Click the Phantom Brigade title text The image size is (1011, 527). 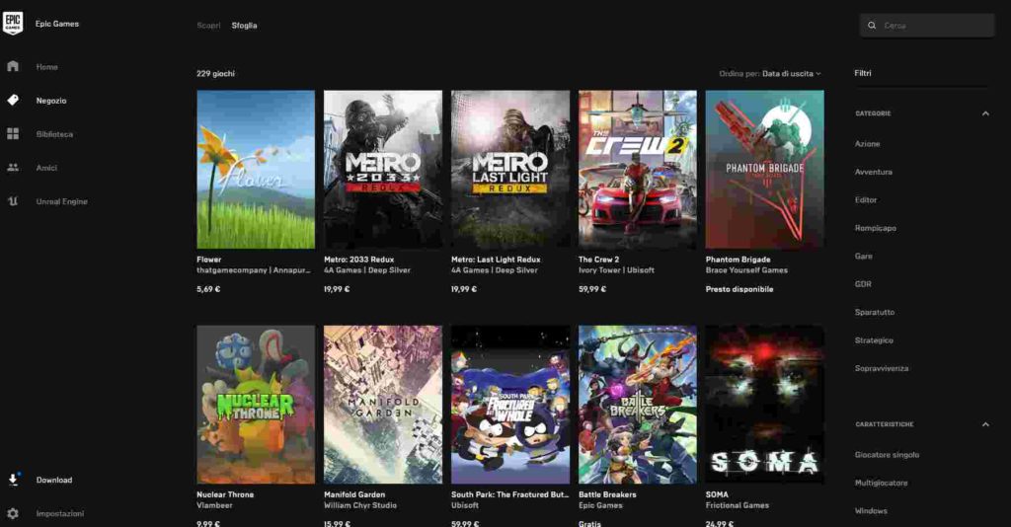738,260
